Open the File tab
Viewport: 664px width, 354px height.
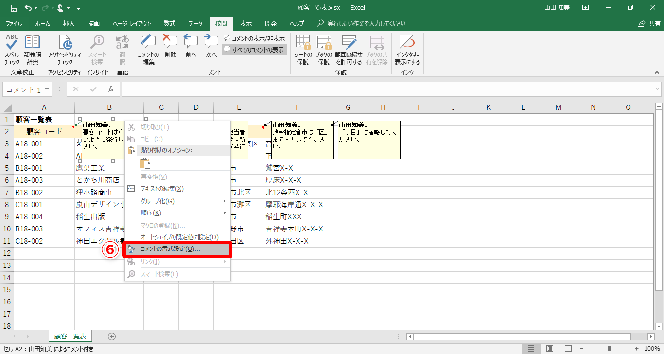tap(14, 23)
